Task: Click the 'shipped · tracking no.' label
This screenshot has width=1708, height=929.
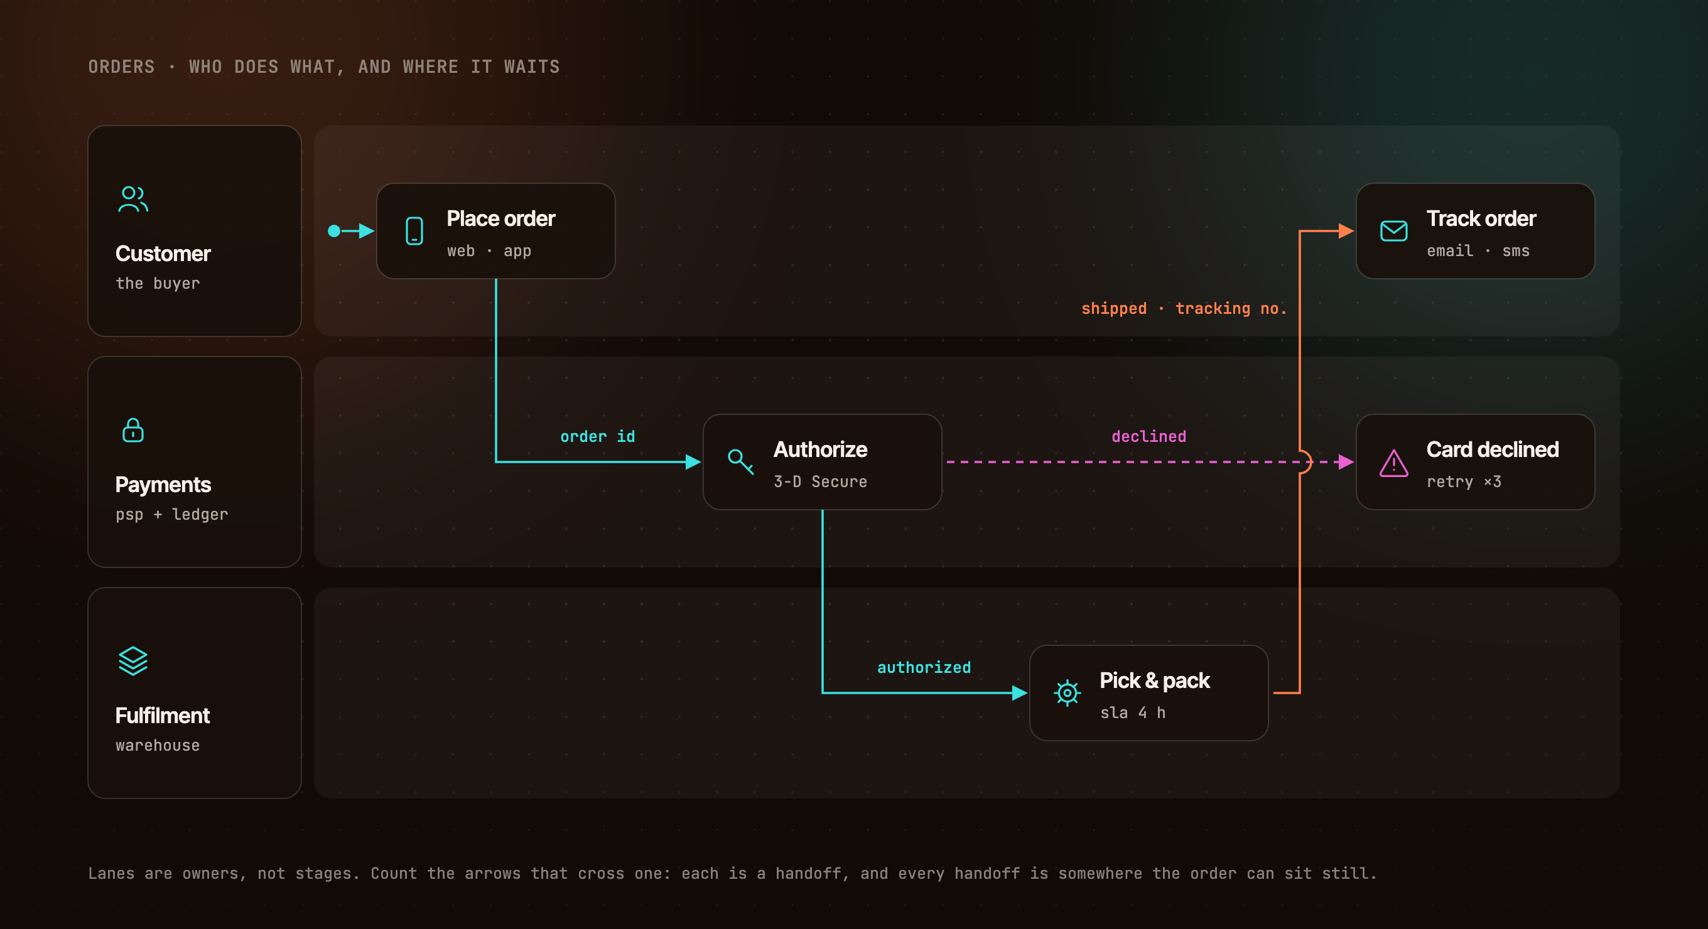Action: (x=1184, y=308)
